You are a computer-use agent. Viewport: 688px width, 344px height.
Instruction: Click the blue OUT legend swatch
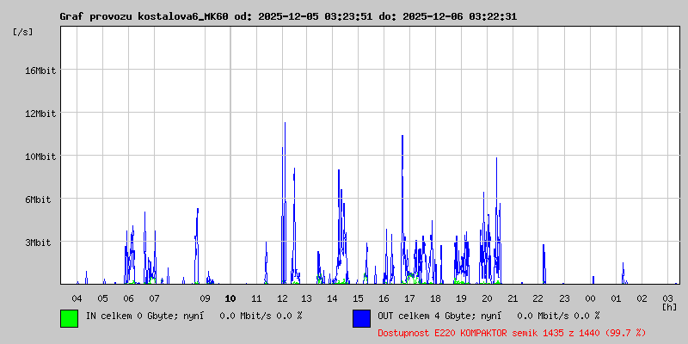tap(361, 317)
